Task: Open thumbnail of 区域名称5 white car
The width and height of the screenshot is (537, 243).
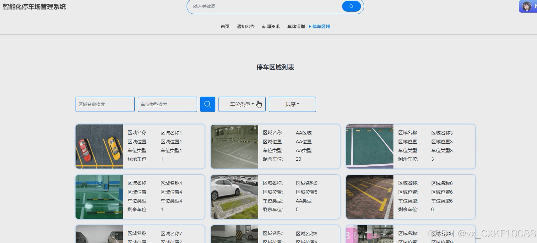Action: (x=235, y=197)
